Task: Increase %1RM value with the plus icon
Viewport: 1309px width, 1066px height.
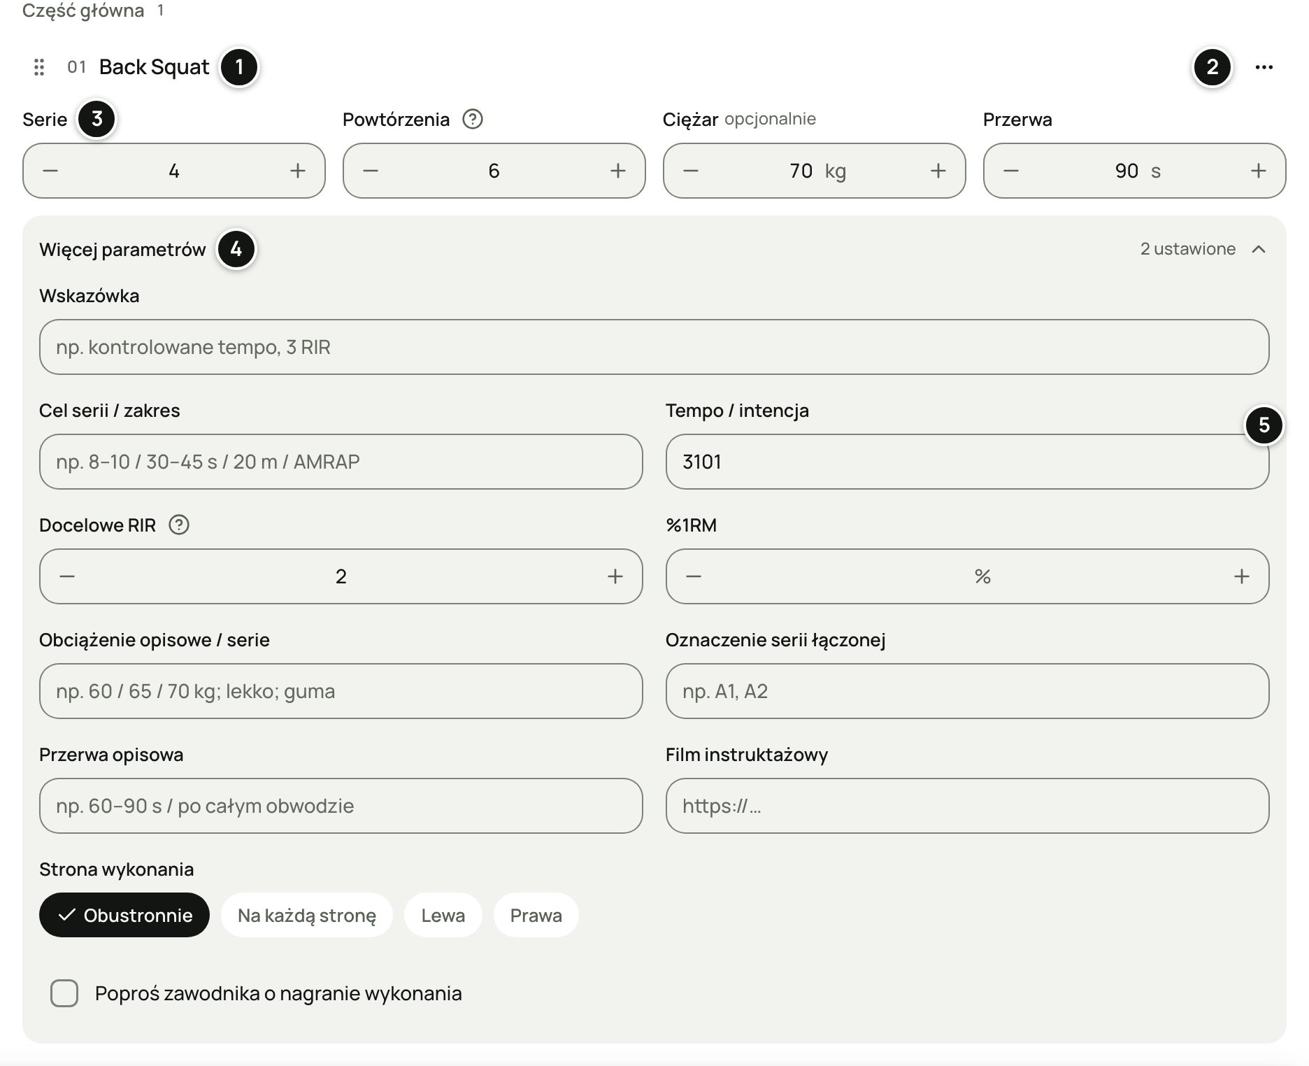Action: [1242, 576]
